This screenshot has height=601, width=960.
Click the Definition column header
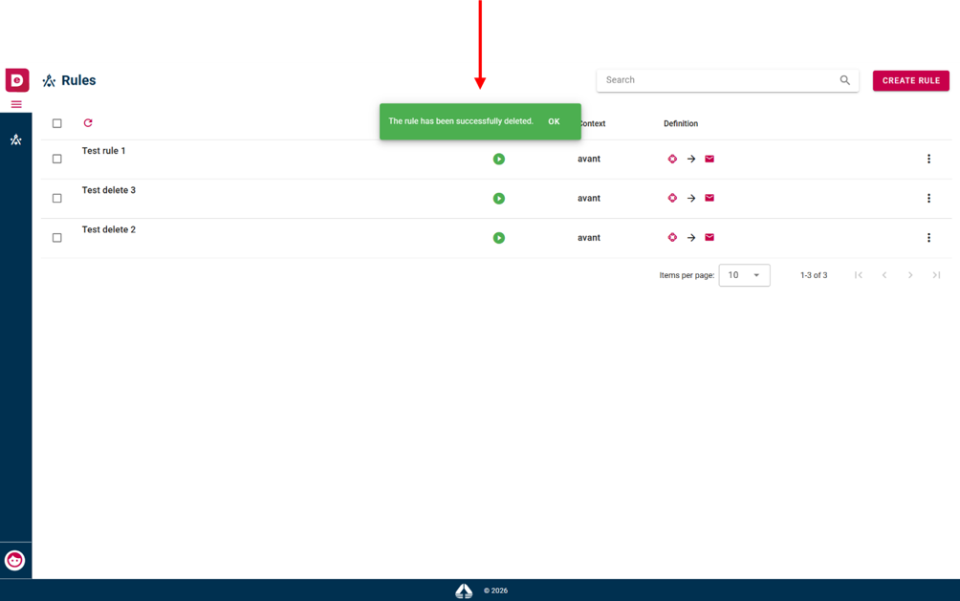tap(680, 123)
